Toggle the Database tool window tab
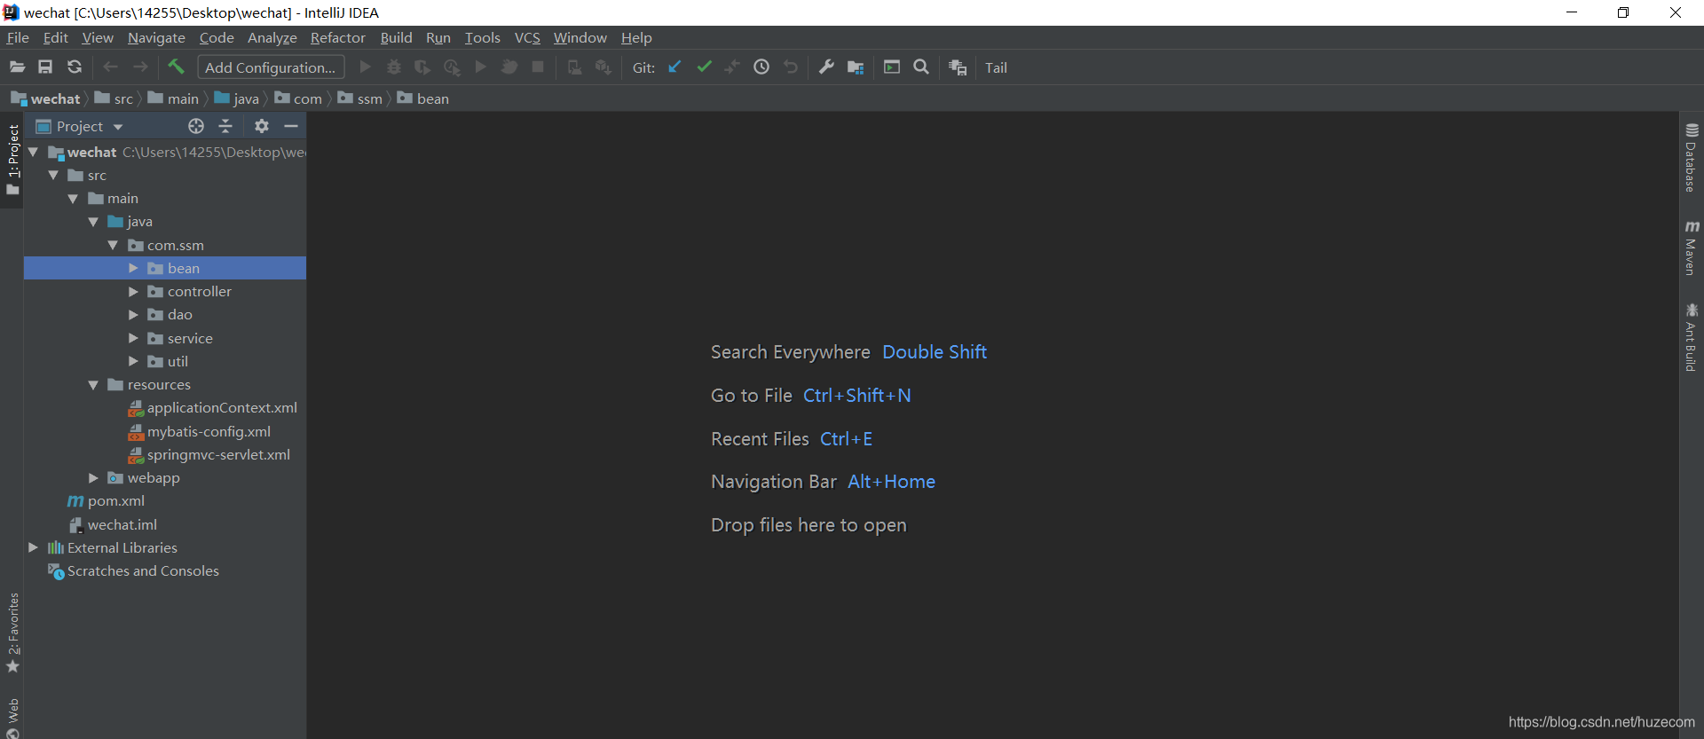Screen dimensions: 1704x739 tap(1692, 158)
